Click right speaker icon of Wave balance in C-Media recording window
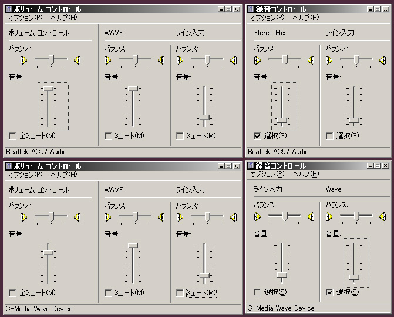Screen dimensions: 394x317 pyautogui.click(x=383, y=216)
